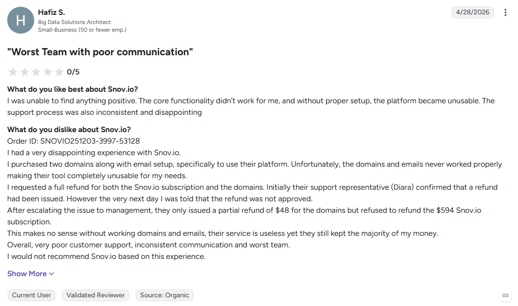
Task: Select the fifth rating star
Action: (59, 72)
